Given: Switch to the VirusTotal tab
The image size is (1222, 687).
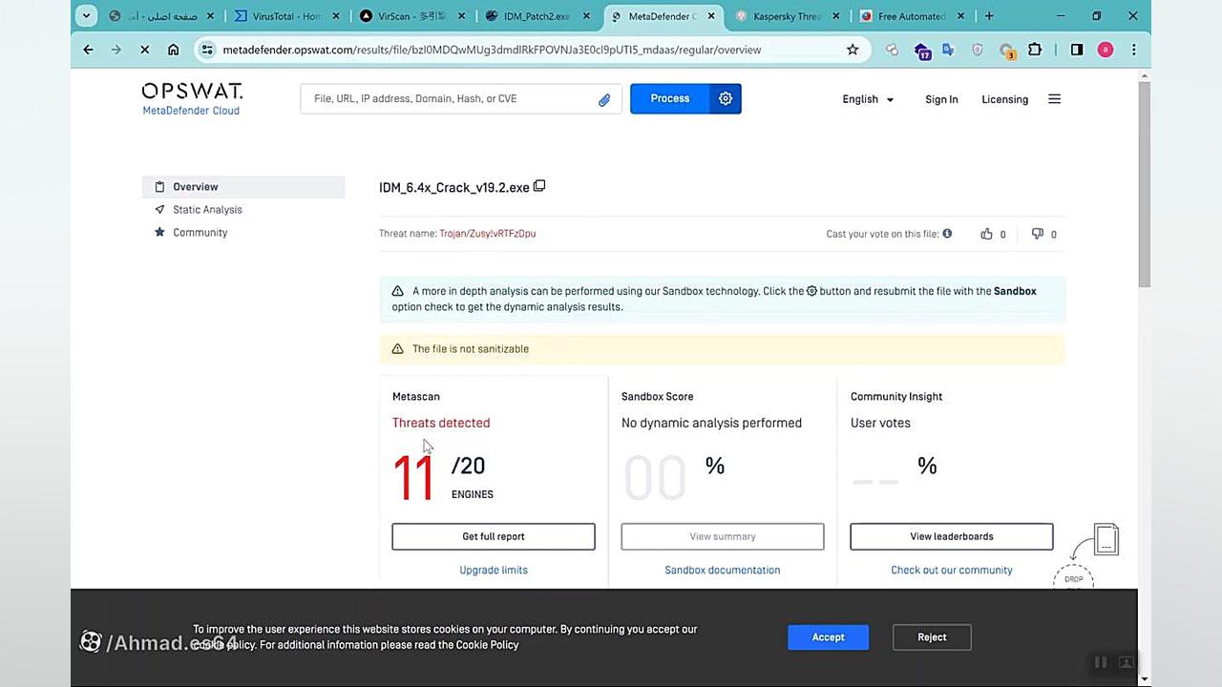Looking at the screenshot, I should pyautogui.click(x=286, y=16).
